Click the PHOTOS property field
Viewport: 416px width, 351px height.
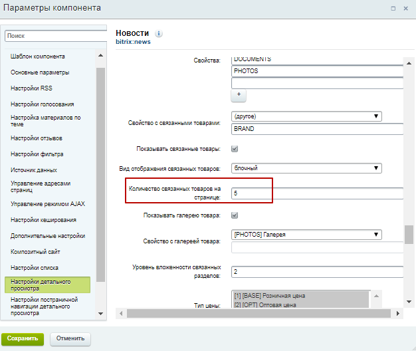pyautogui.click(x=317, y=71)
